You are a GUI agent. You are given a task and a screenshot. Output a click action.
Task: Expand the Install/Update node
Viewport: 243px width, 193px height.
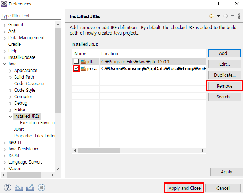(x=4, y=57)
